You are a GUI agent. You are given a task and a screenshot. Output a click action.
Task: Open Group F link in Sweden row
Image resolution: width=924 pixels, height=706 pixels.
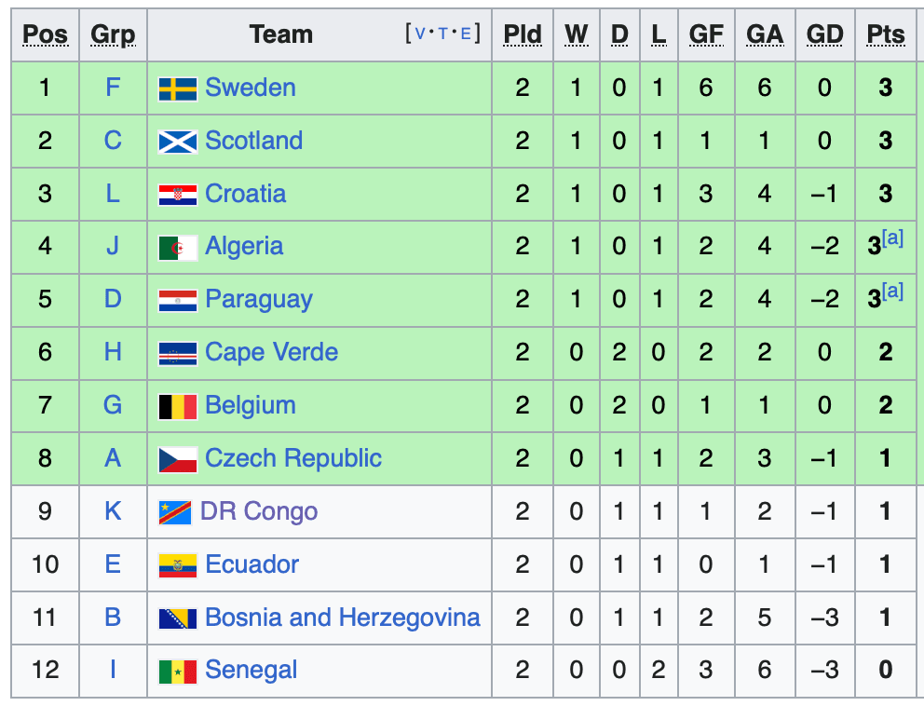pyautogui.click(x=113, y=88)
